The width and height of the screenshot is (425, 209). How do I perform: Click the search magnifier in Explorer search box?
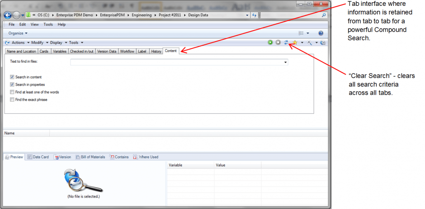(x=324, y=15)
